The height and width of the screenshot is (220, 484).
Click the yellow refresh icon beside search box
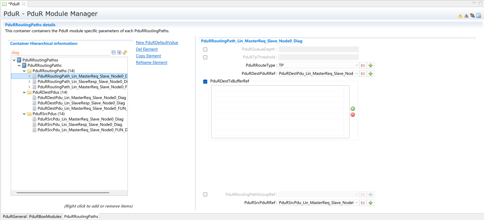(125, 53)
